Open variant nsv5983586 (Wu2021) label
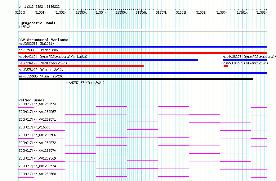The image size is (276, 181). click(36, 44)
